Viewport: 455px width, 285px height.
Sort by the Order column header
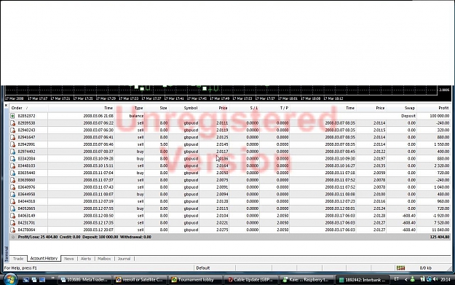click(28, 108)
